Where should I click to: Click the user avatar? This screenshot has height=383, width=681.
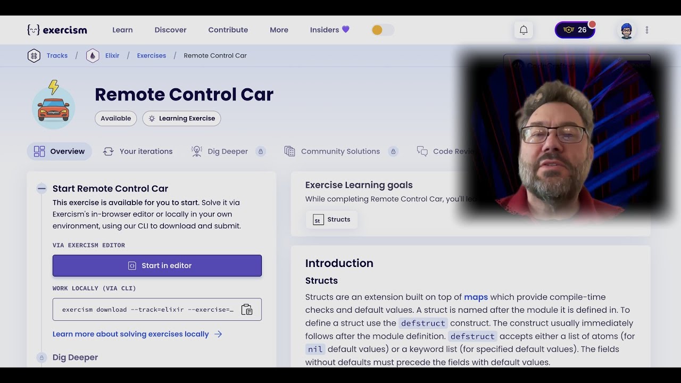point(627,30)
